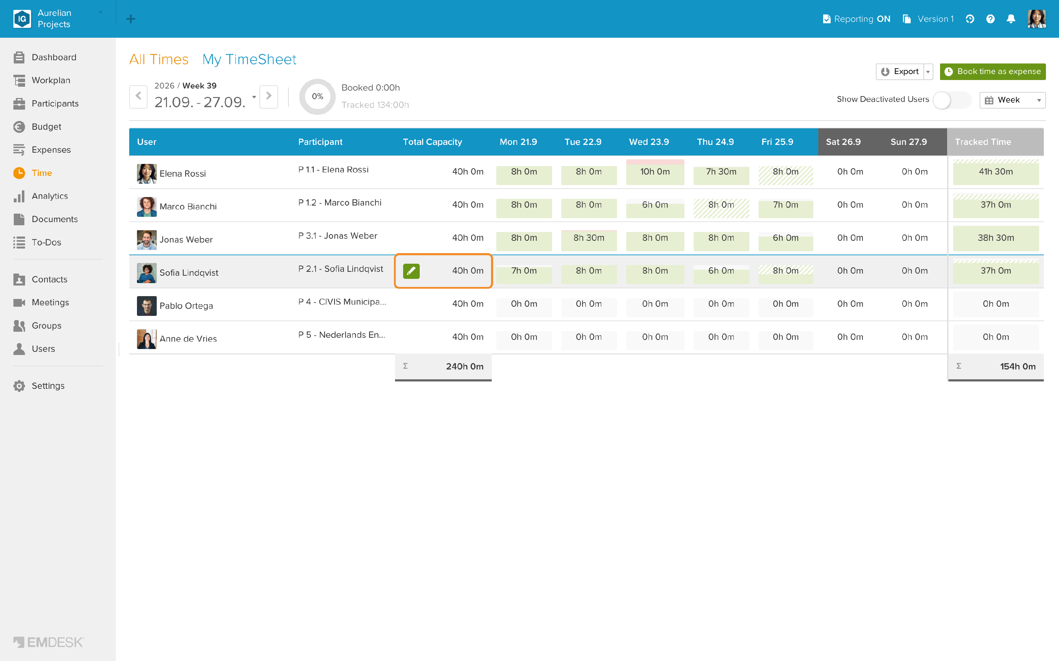Click the 0% booked progress circle
1059x661 pixels.
(x=317, y=97)
